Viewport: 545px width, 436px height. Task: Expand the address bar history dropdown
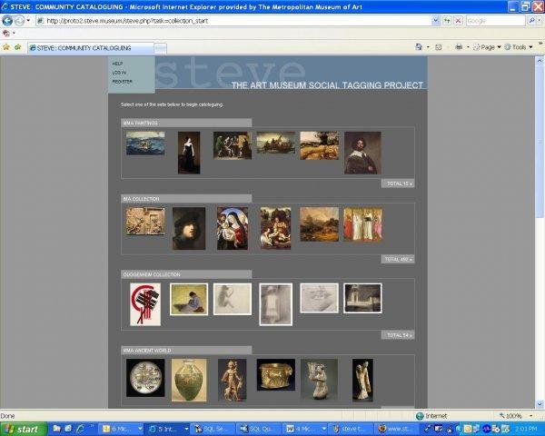coord(436,21)
